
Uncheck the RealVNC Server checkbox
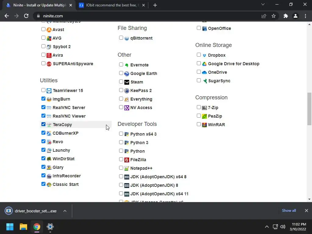[43, 107]
